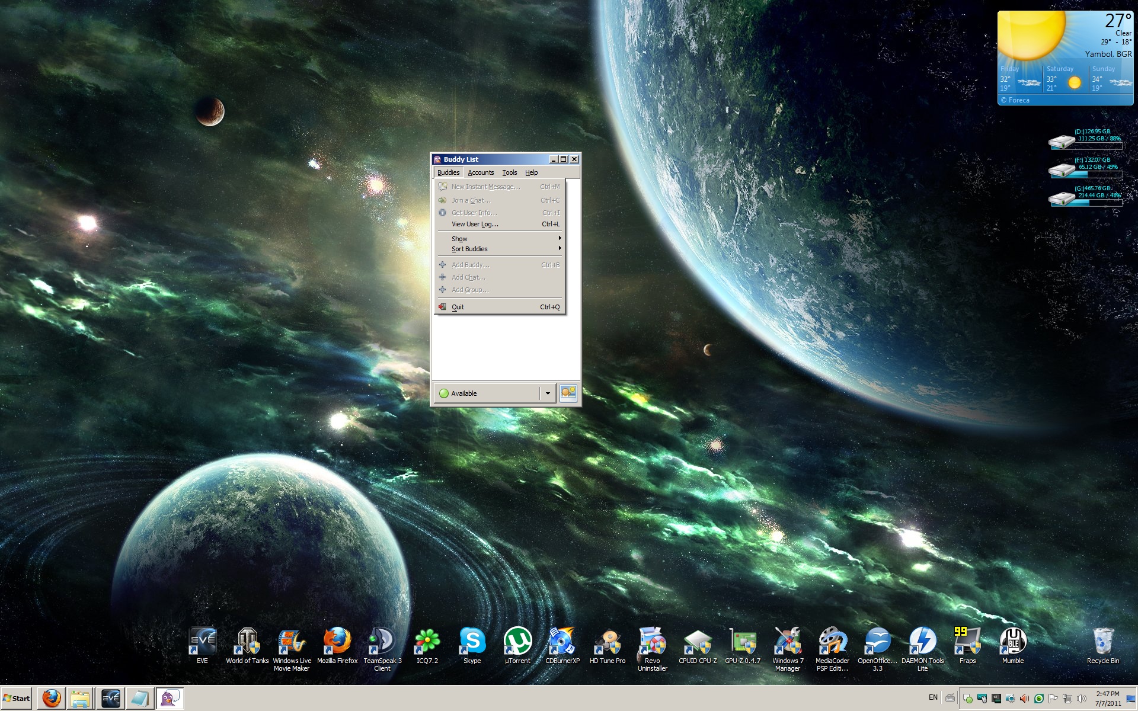Open the Accounts menu

click(x=480, y=172)
